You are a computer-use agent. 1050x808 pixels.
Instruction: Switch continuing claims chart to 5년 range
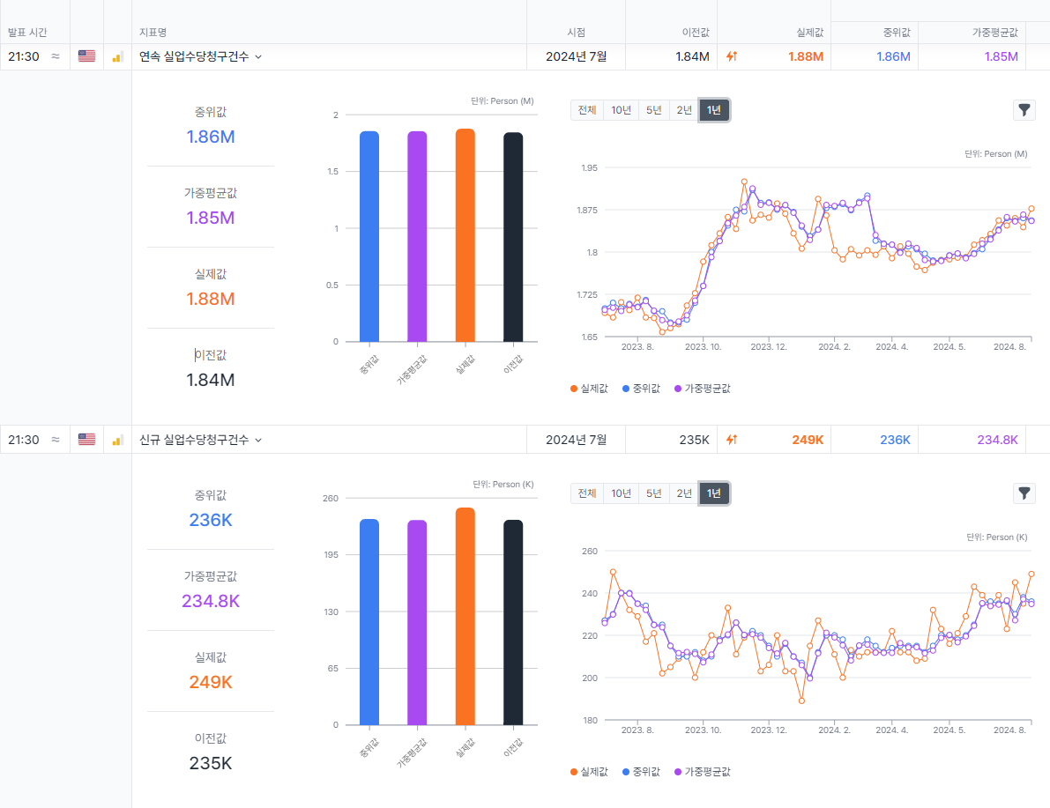coord(653,110)
